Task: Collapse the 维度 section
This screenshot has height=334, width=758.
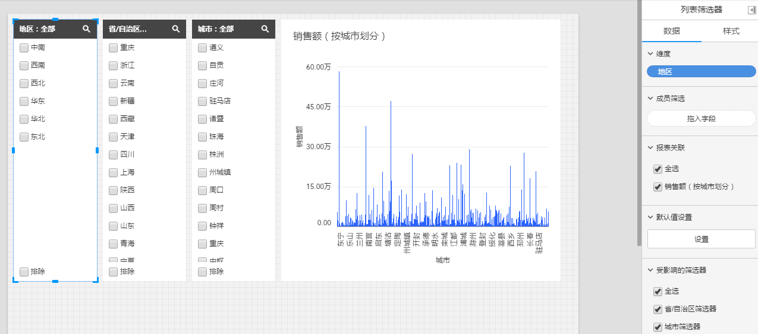Action: pyautogui.click(x=650, y=53)
